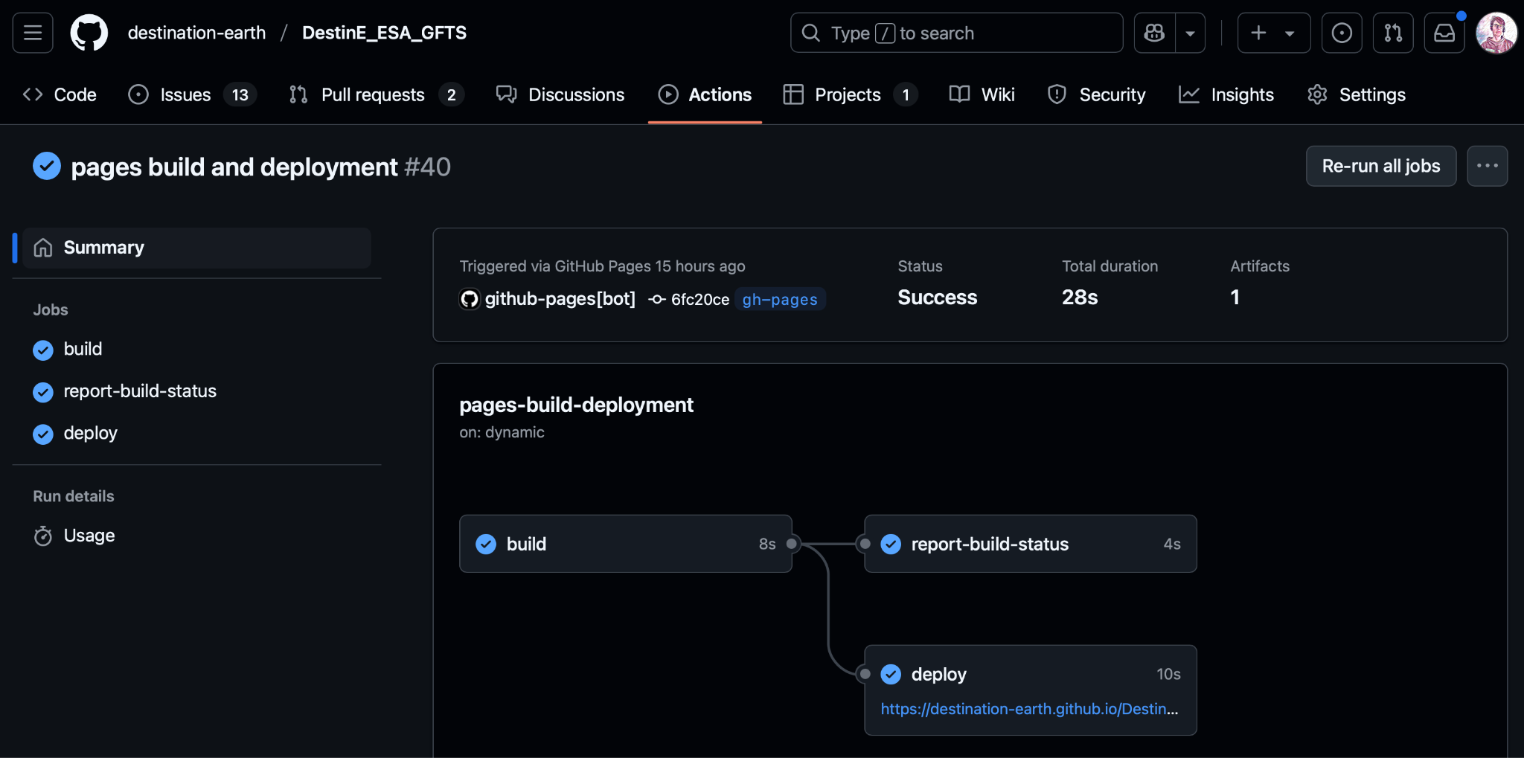Select report-build-status job in sidebar
The height and width of the screenshot is (758, 1524).
[140, 391]
